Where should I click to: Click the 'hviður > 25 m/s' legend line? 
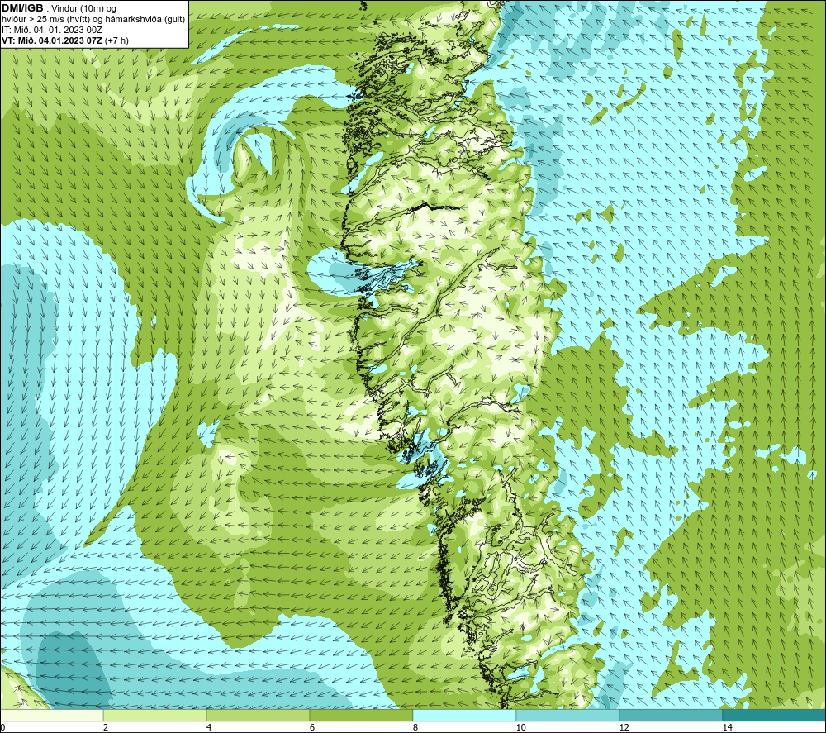[93, 19]
